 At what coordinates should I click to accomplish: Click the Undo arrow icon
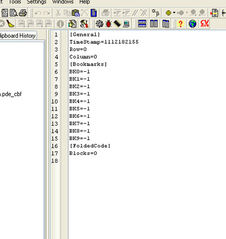38,13
